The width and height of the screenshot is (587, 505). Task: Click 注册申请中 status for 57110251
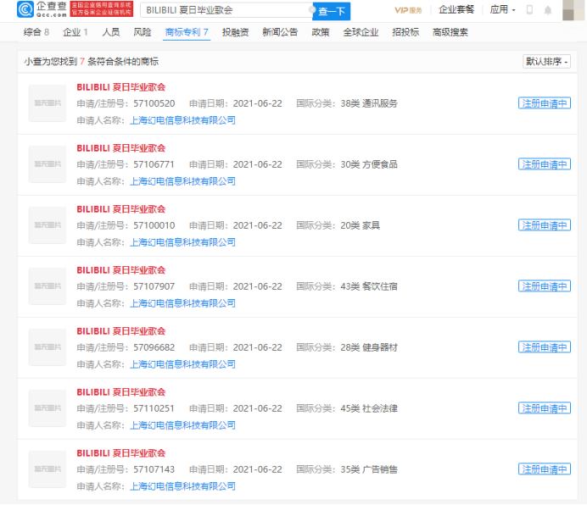pyautogui.click(x=545, y=408)
